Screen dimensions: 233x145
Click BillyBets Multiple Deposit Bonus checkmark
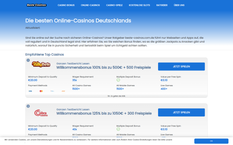tap(118, 80)
